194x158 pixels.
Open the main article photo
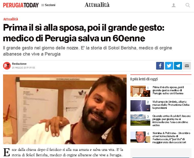tap(65, 109)
